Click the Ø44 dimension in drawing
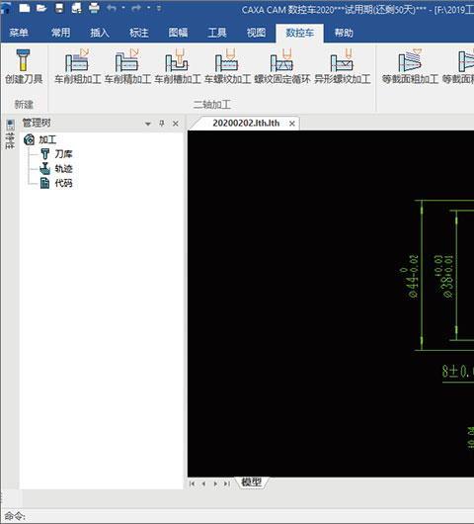Screen dimensions: 474x524 click(410, 276)
